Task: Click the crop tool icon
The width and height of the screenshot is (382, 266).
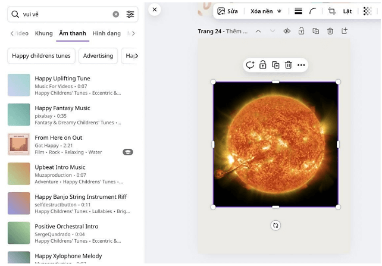Action: 331,11
